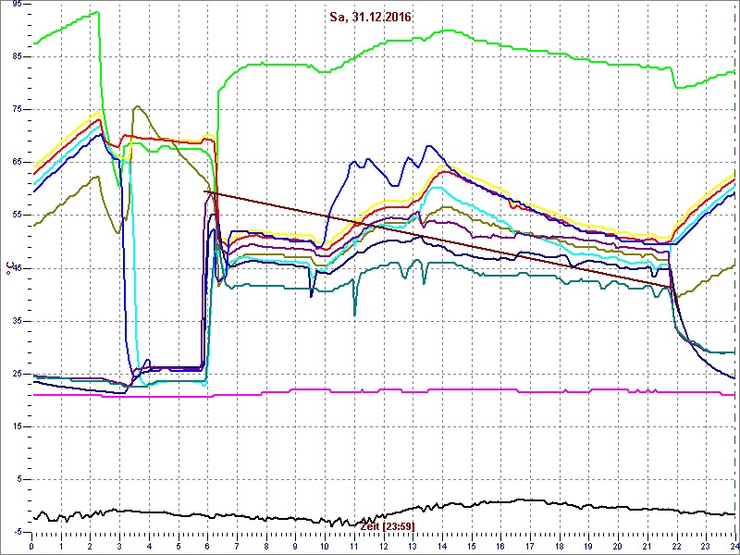Select the 25 value on temperature axis
Viewport: 740px width, 555px height.
point(17,374)
